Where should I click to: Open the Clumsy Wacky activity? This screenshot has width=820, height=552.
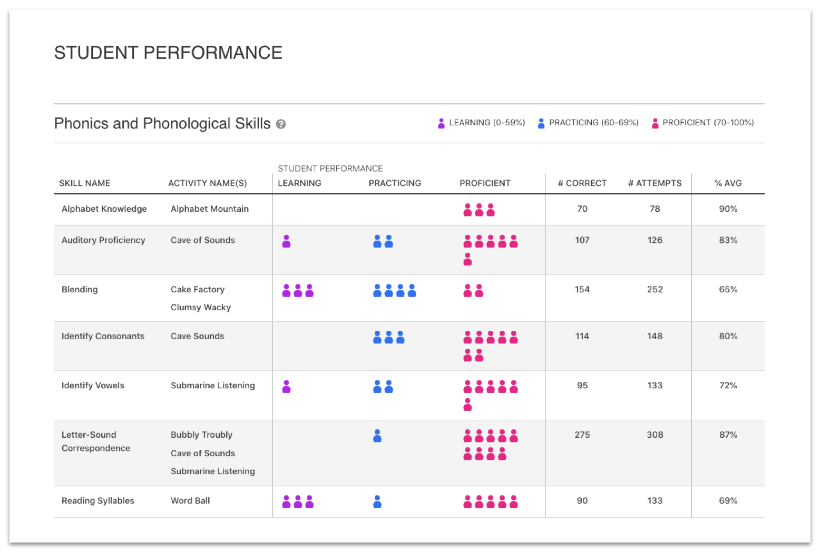(x=200, y=308)
